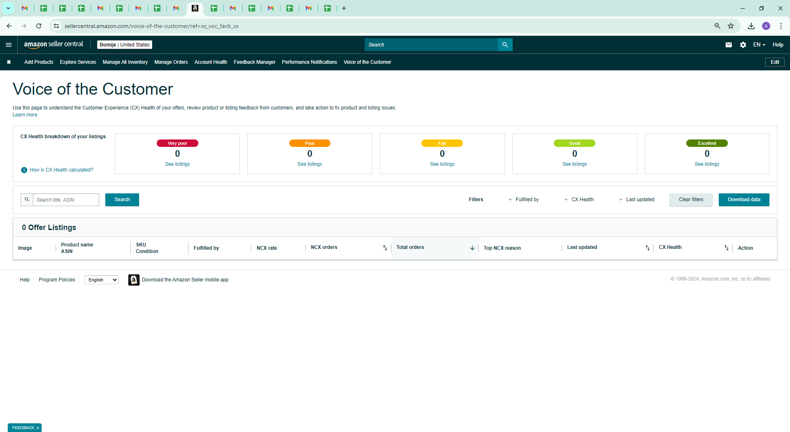790x432 pixels.
Task: Open the settings gear icon
Action: (x=743, y=45)
